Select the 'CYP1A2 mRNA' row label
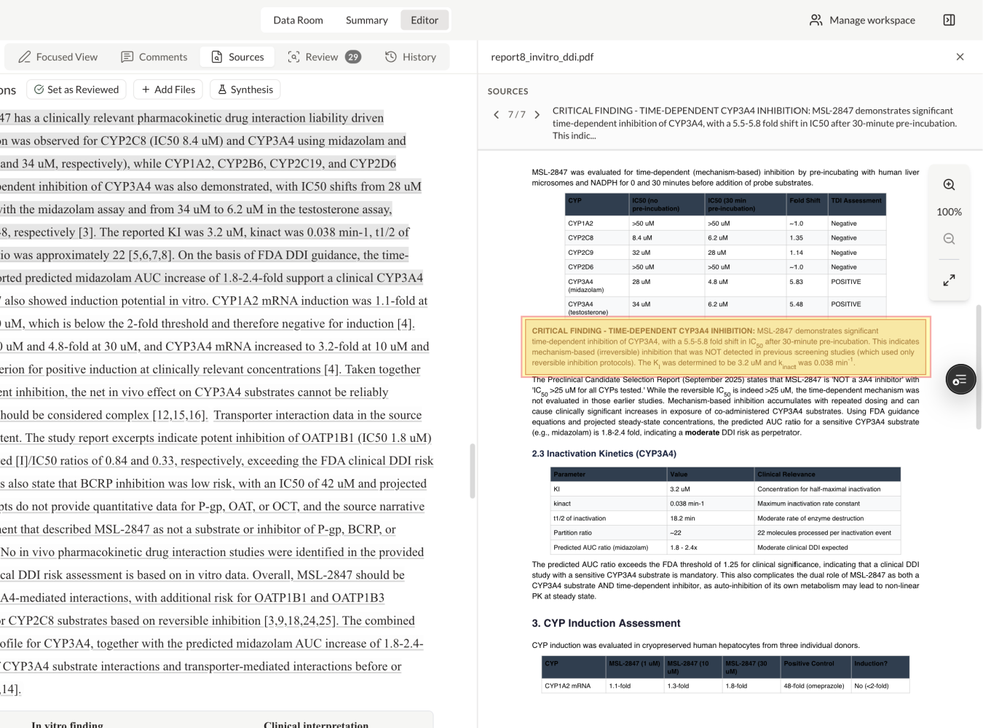 coord(575,686)
